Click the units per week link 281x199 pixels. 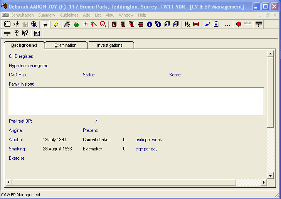(148, 140)
